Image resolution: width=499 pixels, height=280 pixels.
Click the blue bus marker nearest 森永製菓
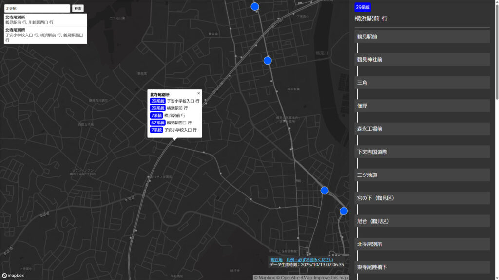[x=268, y=61]
